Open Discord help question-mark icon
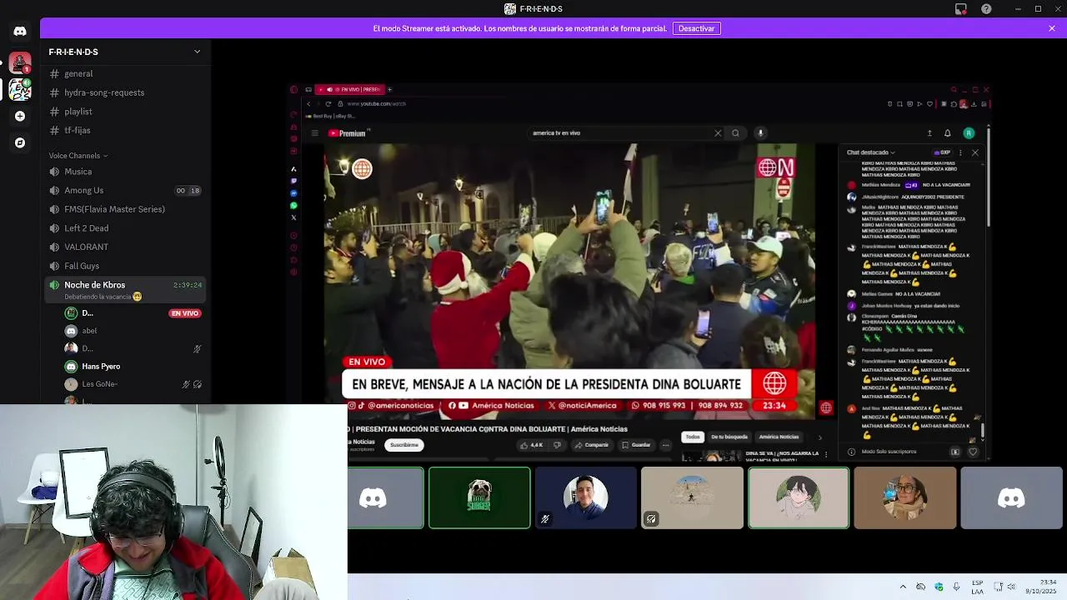1067x600 pixels. pos(987,9)
